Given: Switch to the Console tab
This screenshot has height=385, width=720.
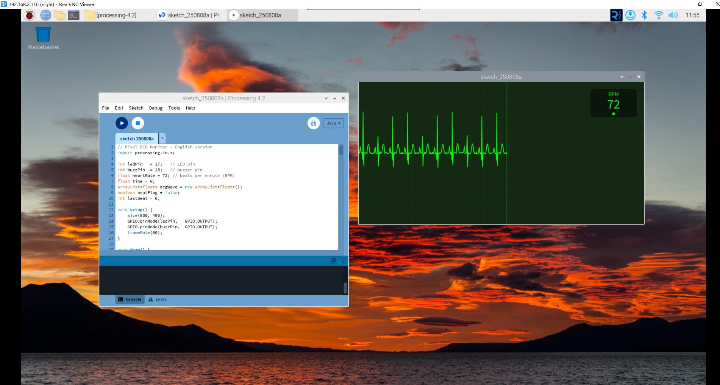Looking at the screenshot, I should click(x=130, y=299).
